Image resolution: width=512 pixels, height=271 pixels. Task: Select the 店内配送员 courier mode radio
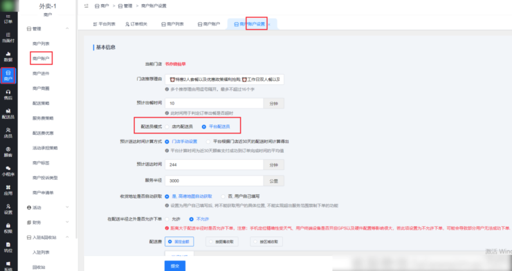(167, 127)
